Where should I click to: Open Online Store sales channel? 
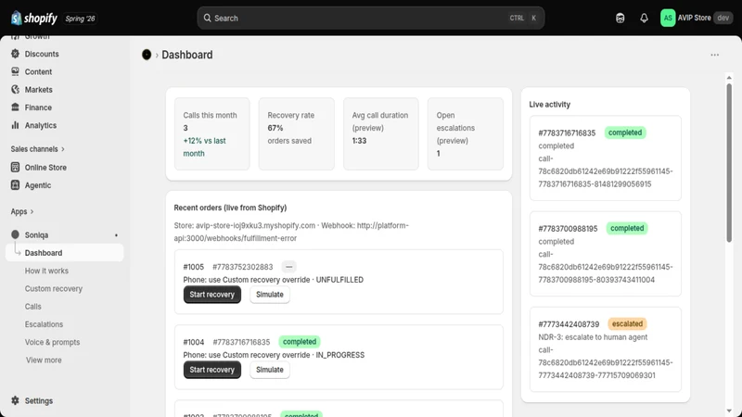[45, 168]
